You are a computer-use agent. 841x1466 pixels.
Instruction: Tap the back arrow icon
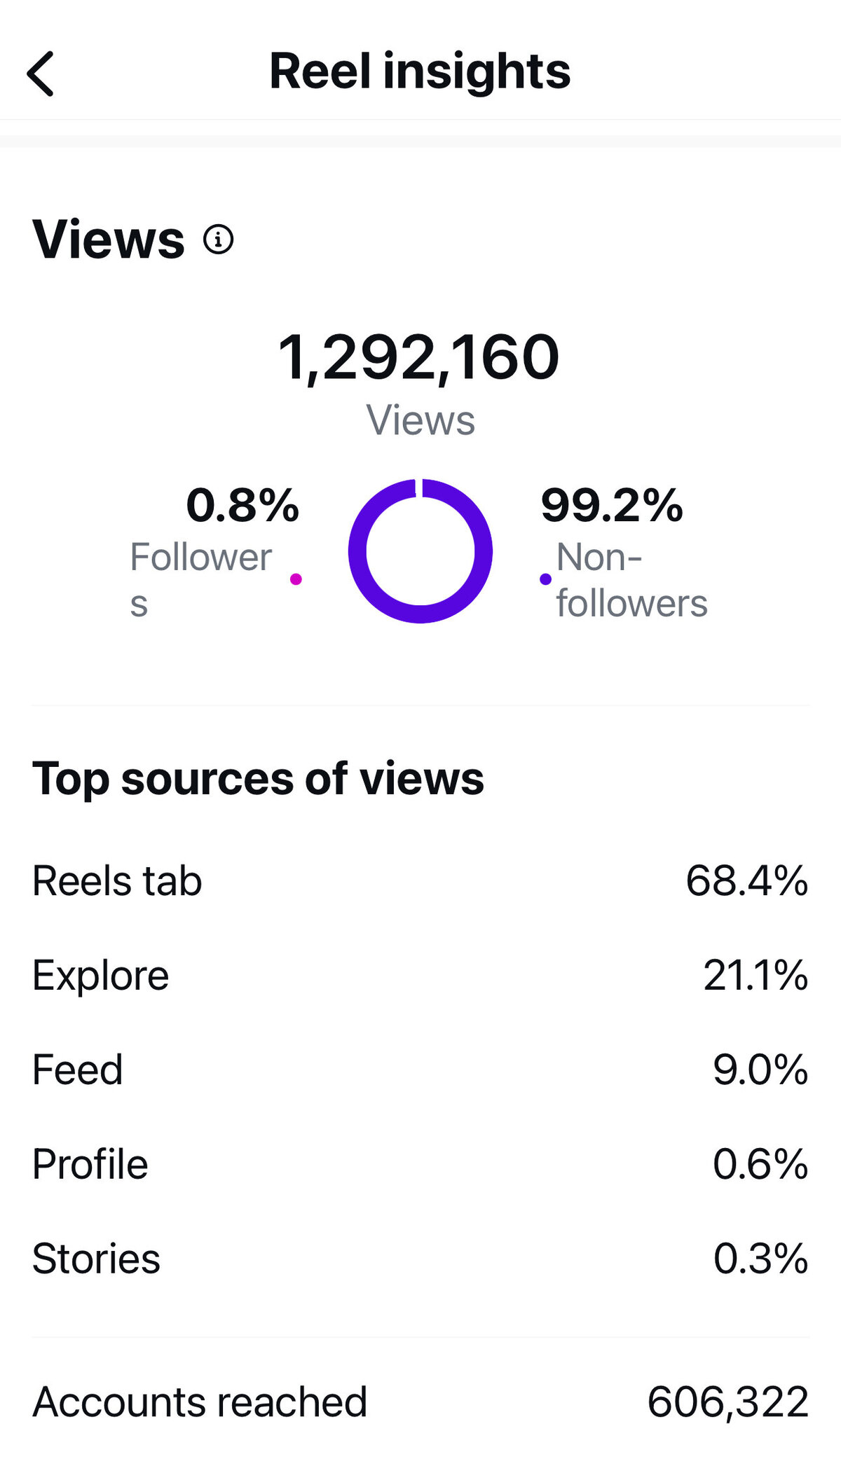(41, 74)
